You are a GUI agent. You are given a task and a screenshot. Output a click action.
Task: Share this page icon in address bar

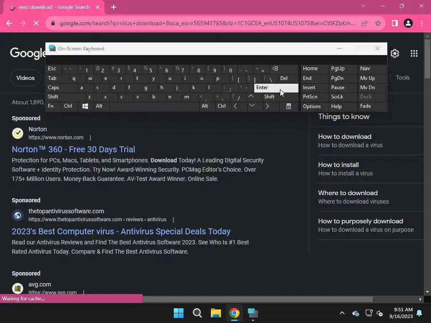click(364, 24)
